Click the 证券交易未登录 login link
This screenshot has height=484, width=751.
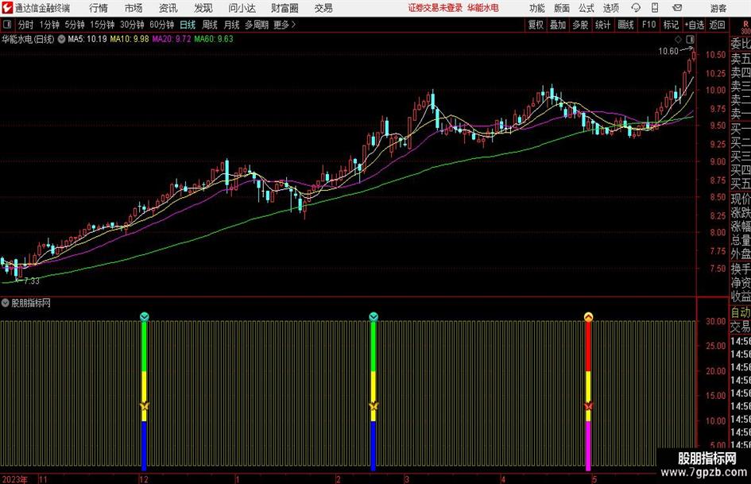coord(436,8)
